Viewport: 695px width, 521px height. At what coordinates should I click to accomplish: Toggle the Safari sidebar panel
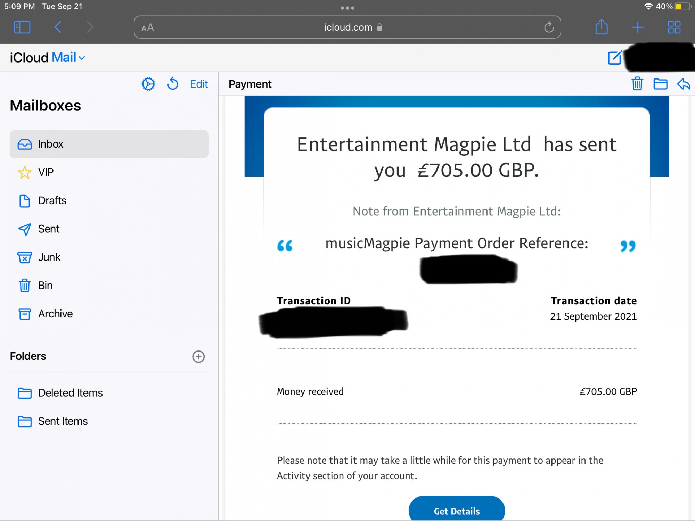22,27
